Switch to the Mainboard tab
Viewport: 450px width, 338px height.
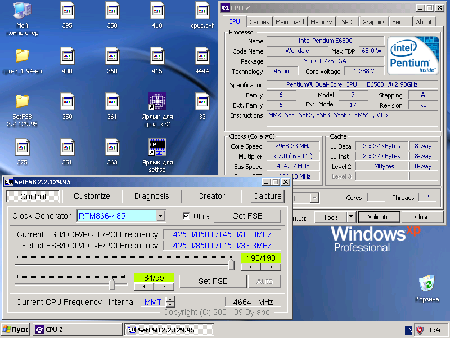point(290,22)
